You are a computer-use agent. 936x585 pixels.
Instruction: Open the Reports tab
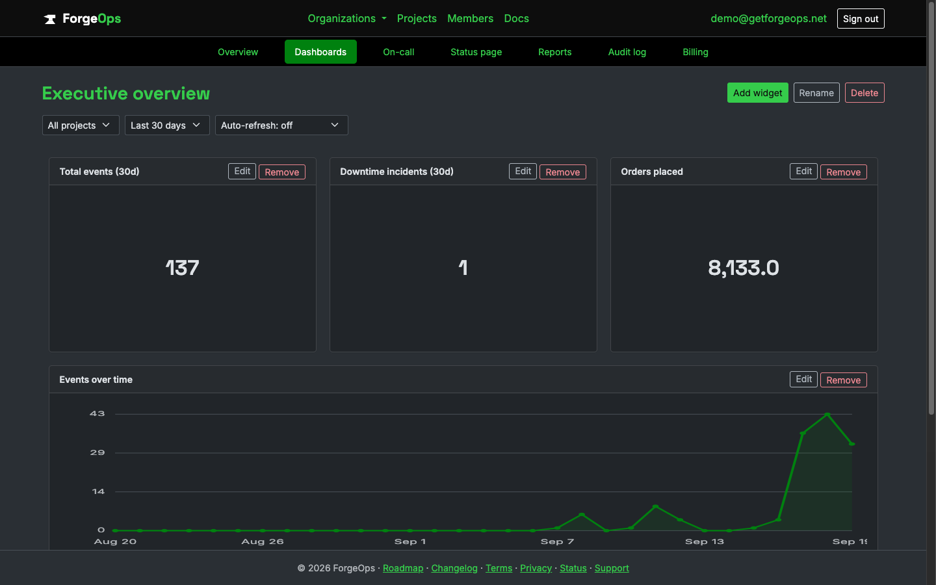pos(554,52)
